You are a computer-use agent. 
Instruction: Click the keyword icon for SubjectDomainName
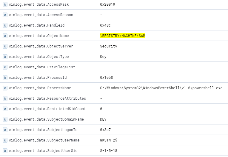(x=5, y=119)
